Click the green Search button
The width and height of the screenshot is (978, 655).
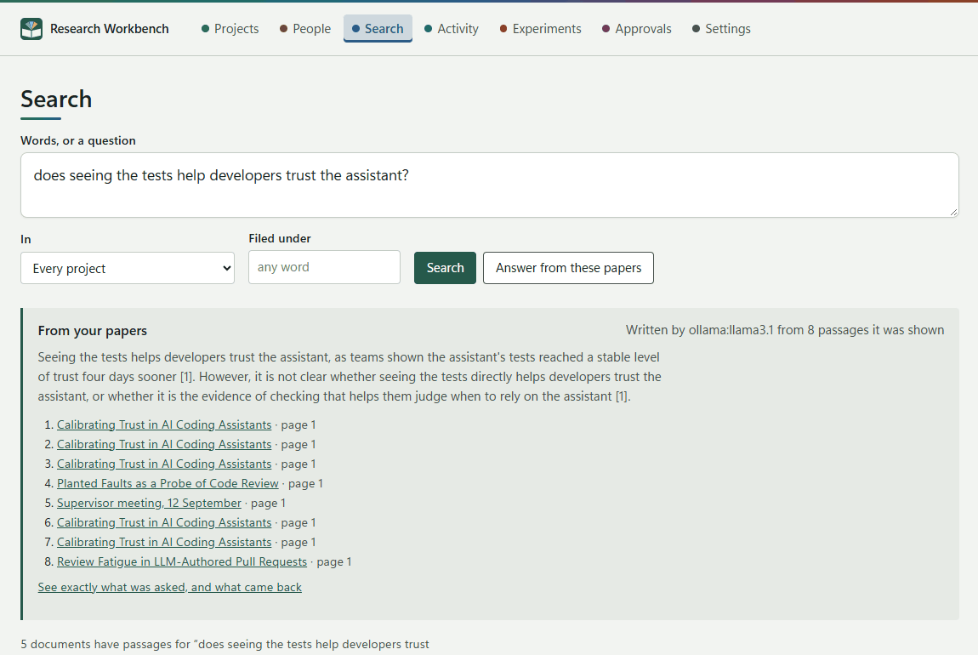click(x=445, y=268)
